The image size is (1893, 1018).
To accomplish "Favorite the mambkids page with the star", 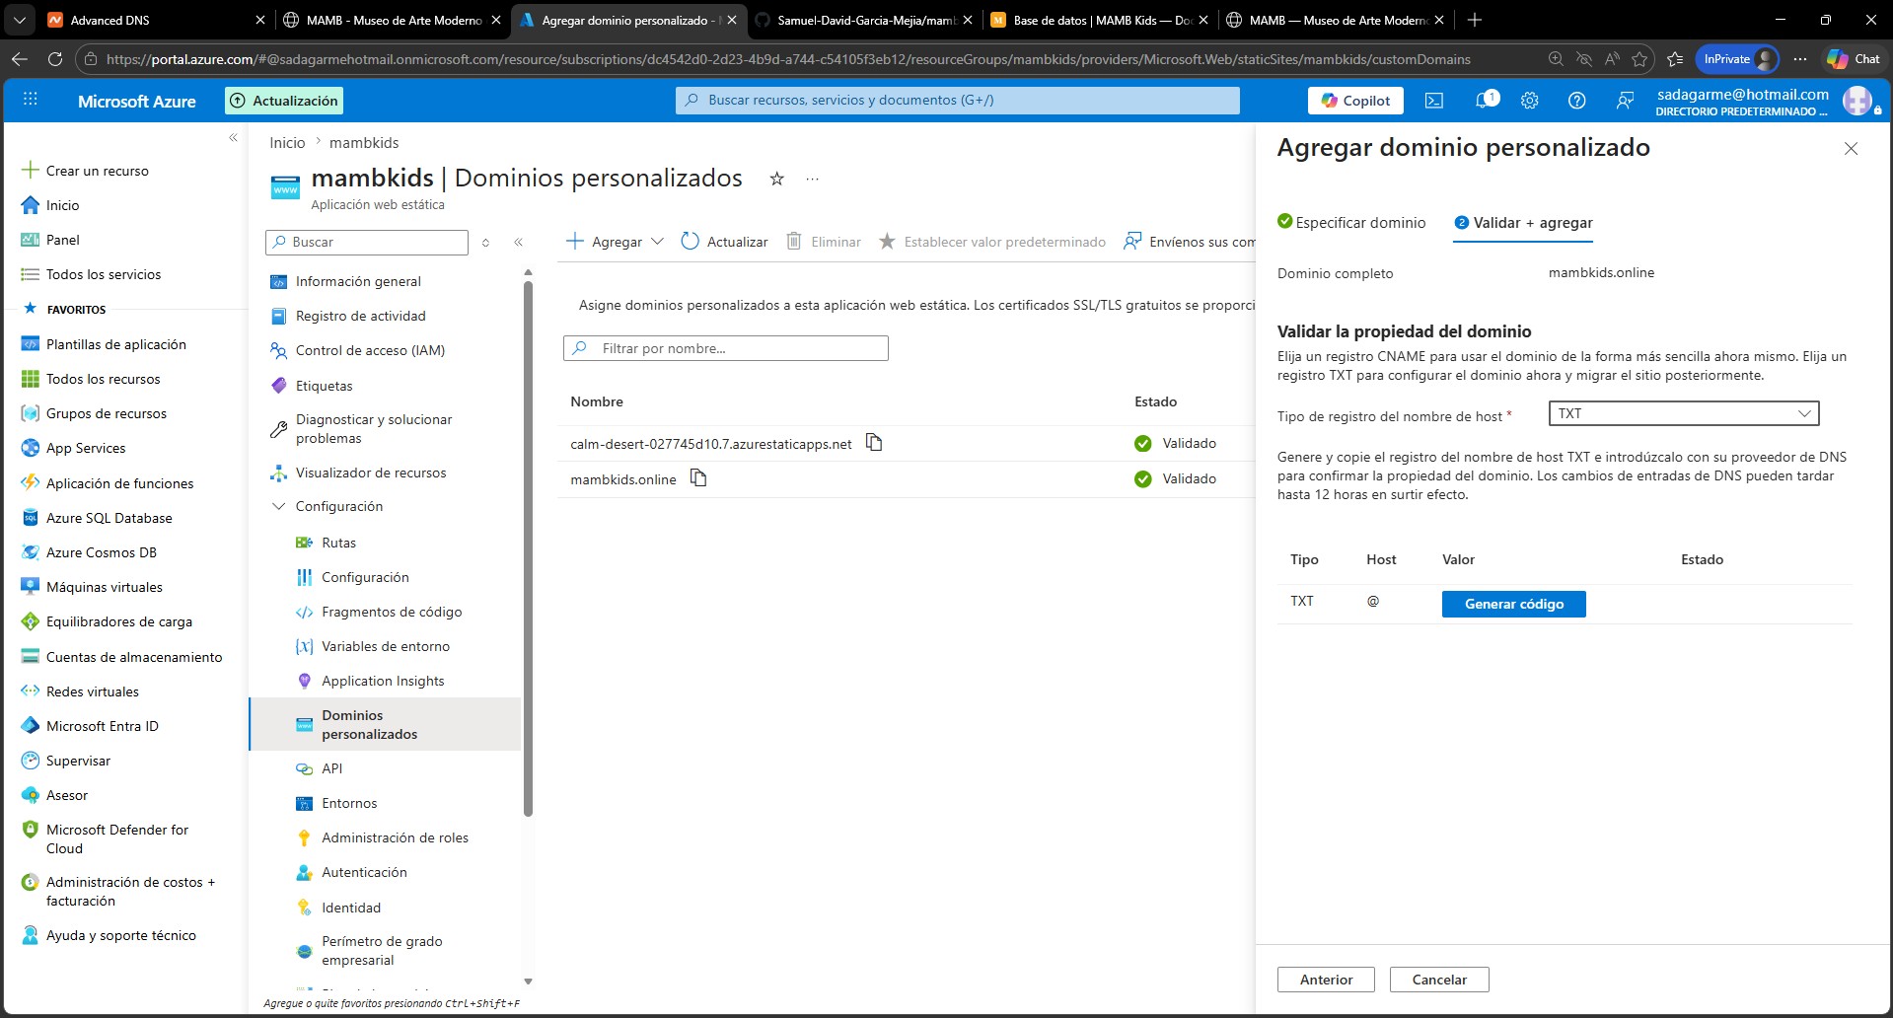I will pyautogui.click(x=776, y=179).
